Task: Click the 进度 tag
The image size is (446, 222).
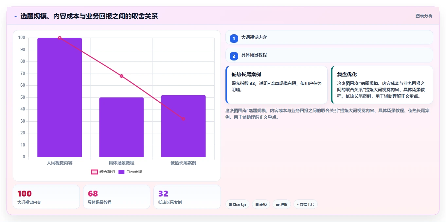Action: (x=282, y=204)
